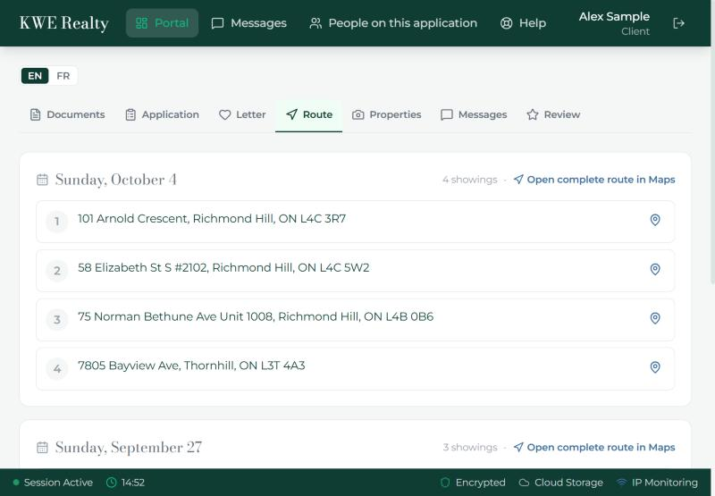Screen dimensions: 715x496
Task: Click the '4 showings' label
Action: [470, 180]
